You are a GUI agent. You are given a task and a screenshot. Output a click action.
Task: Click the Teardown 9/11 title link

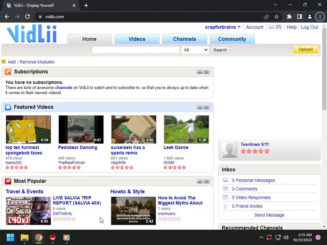point(255,144)
